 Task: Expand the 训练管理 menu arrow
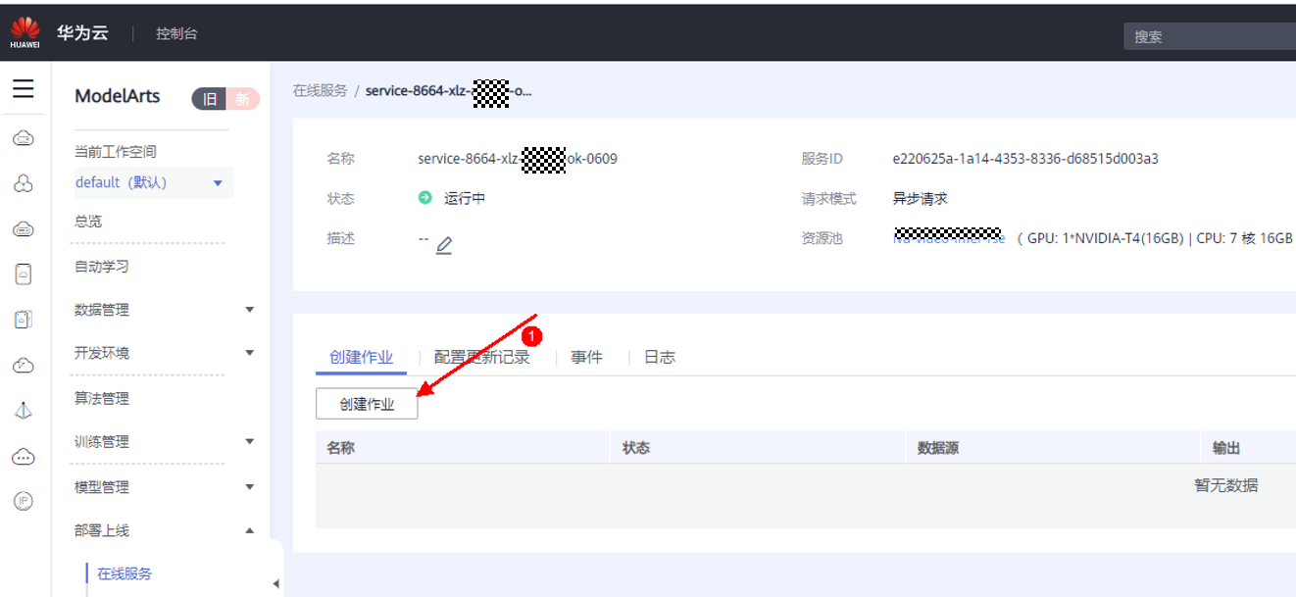(x=249, y=442)
